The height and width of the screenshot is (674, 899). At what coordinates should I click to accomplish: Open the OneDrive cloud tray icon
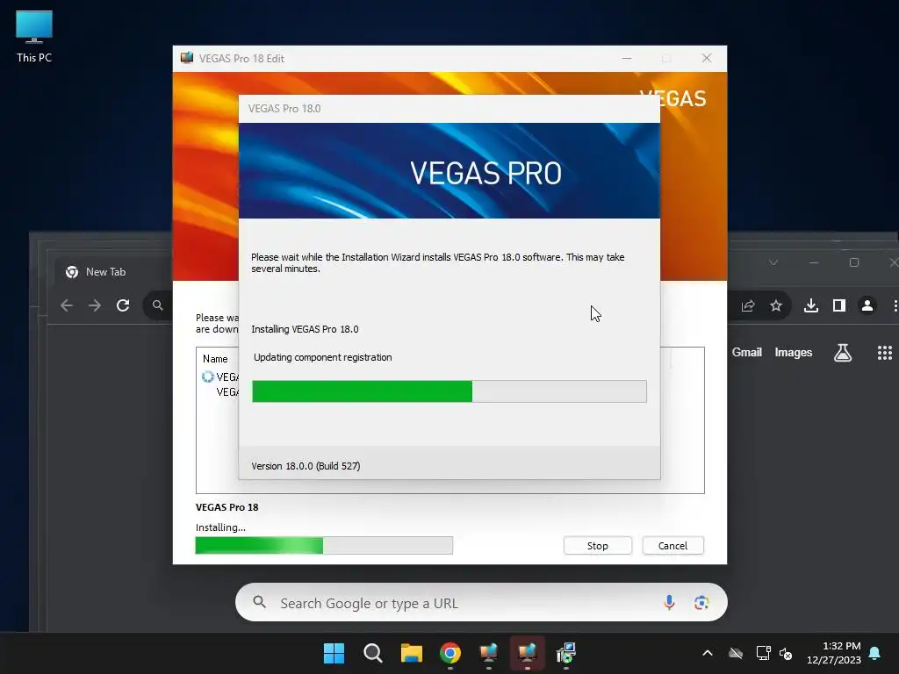(736, 653)
